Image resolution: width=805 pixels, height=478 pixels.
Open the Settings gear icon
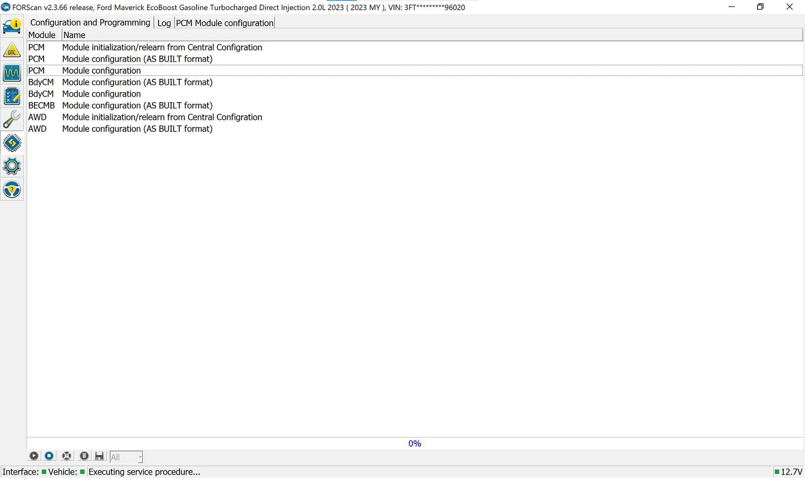(12, 166)
